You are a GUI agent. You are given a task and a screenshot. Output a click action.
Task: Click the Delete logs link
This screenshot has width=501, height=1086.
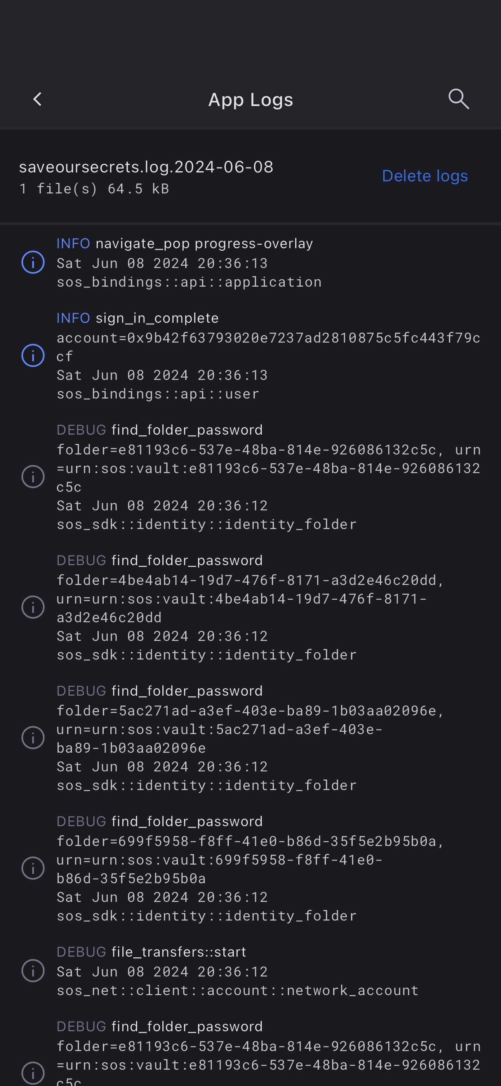(424, 176)
